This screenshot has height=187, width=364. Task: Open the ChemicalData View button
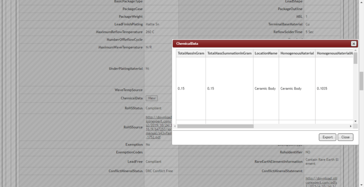tap(151, 98)
